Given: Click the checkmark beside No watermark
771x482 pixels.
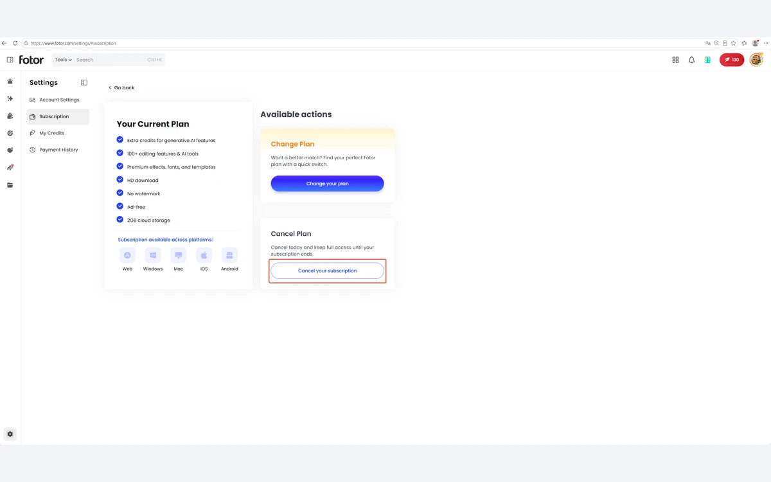Looking at the screenshot, I should point(120,193).
